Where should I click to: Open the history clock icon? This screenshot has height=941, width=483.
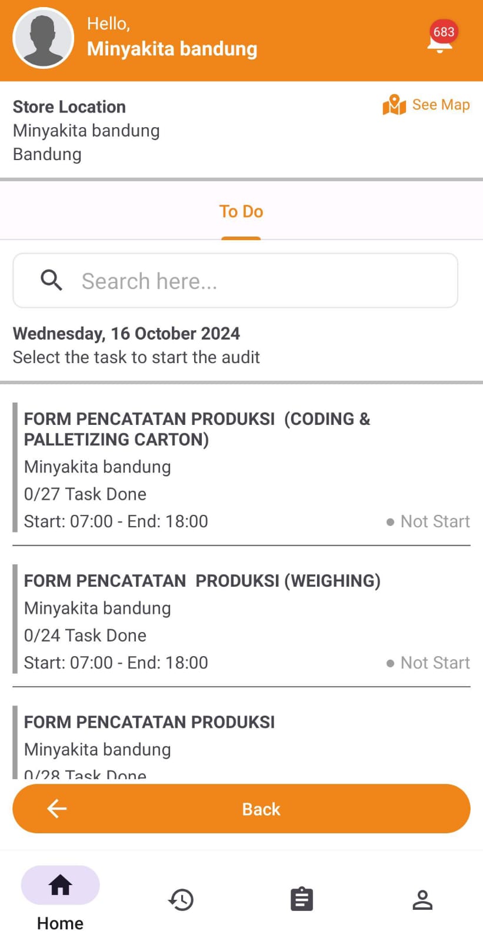point(181,899)
